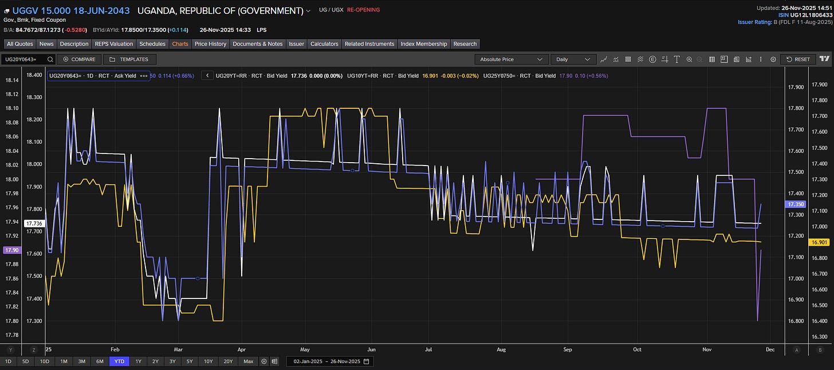Open calendar picker next to date range
This screenshot has height=370, width=834.
point(366,361)
